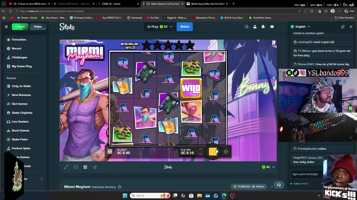Viewport: 357px width, 200px height.
Task: Add Miami Mayhem to favourites star
Action: pos(119,187)
